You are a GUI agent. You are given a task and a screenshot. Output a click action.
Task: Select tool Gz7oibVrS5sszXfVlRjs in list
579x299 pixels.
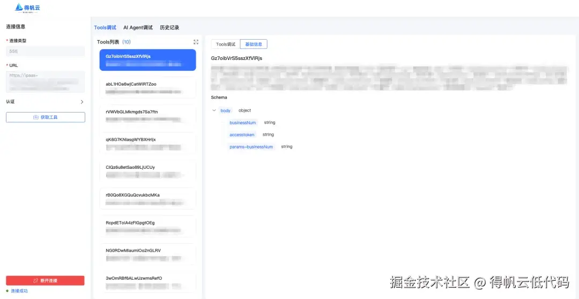point(148,60)
